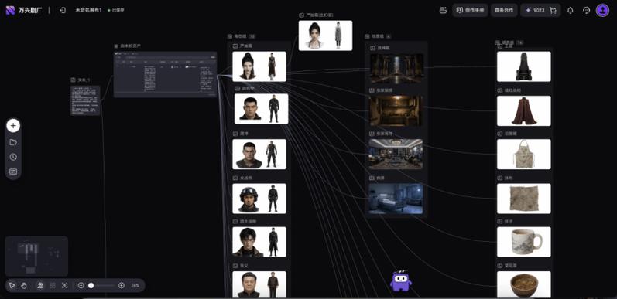Select the apron prop card

click(524, 154)
